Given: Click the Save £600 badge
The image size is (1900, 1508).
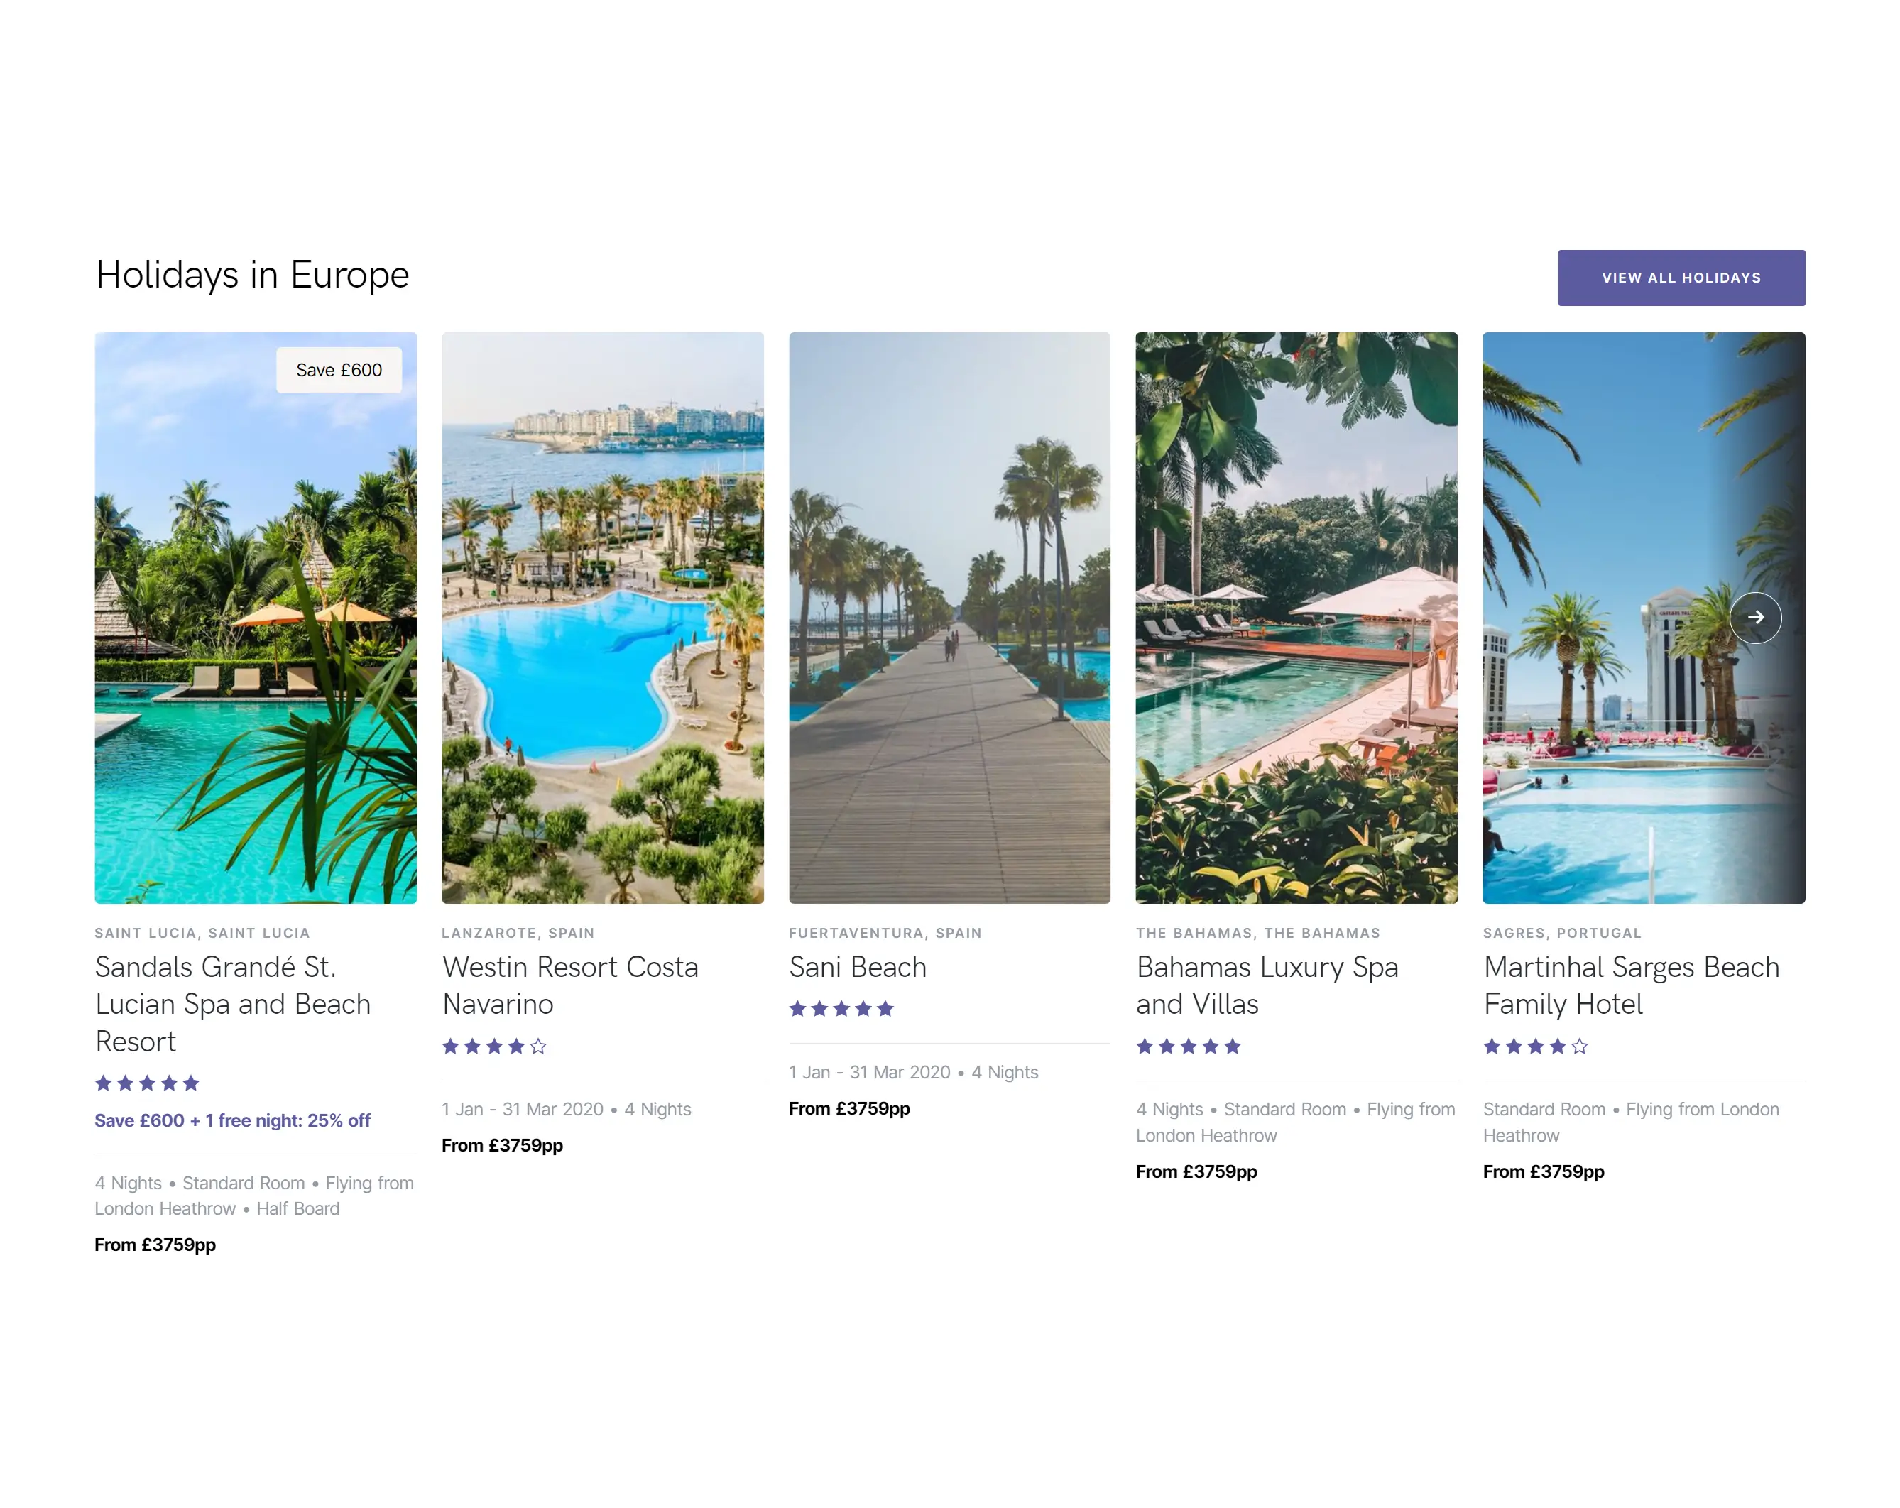Looking at the screenshot, I should [339, 370].
